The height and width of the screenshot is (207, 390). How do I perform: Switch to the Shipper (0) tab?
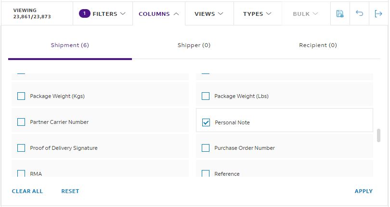194,45
